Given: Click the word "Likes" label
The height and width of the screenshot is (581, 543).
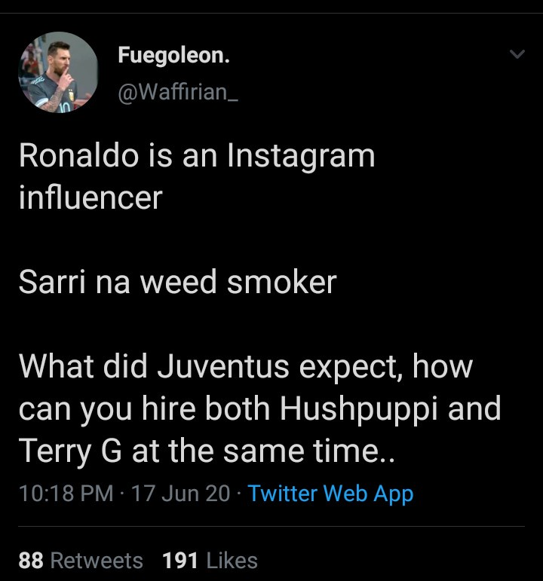Looking at the screenshot, I should click(232, 561).
